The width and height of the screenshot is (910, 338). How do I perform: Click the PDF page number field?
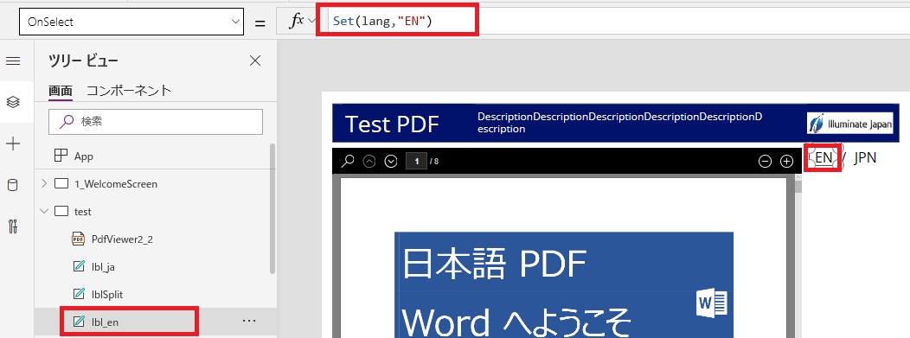pos(417,161)
